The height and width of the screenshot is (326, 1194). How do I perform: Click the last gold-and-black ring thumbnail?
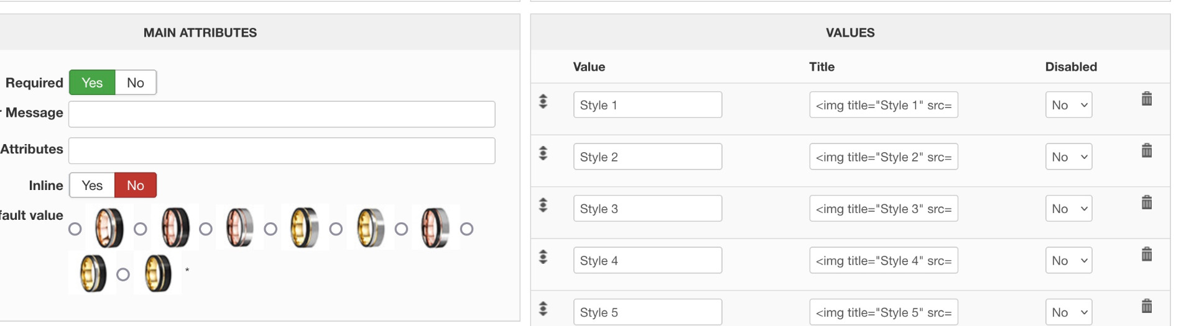[x=158, y=273]
